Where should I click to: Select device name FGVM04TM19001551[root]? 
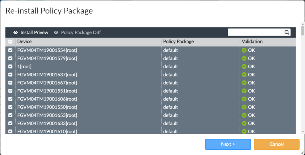tap(47, 91)
